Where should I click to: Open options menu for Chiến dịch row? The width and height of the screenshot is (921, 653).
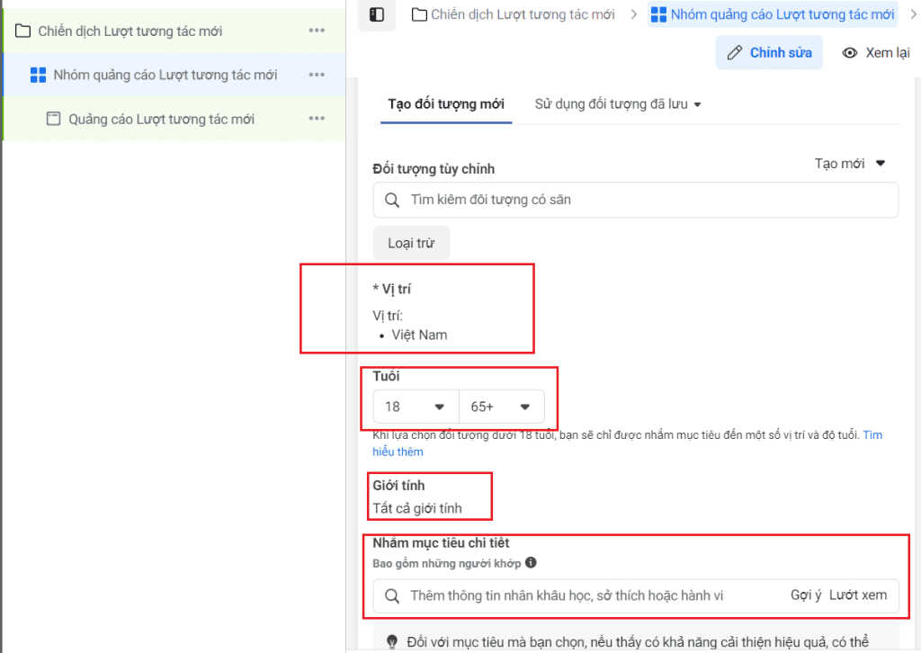coord(317,31)
